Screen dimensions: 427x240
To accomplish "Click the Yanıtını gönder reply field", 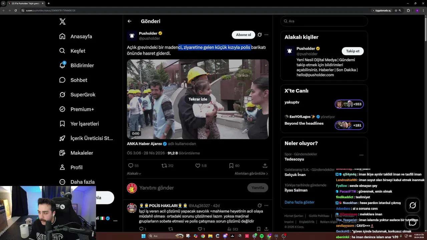I will [191, 188].
